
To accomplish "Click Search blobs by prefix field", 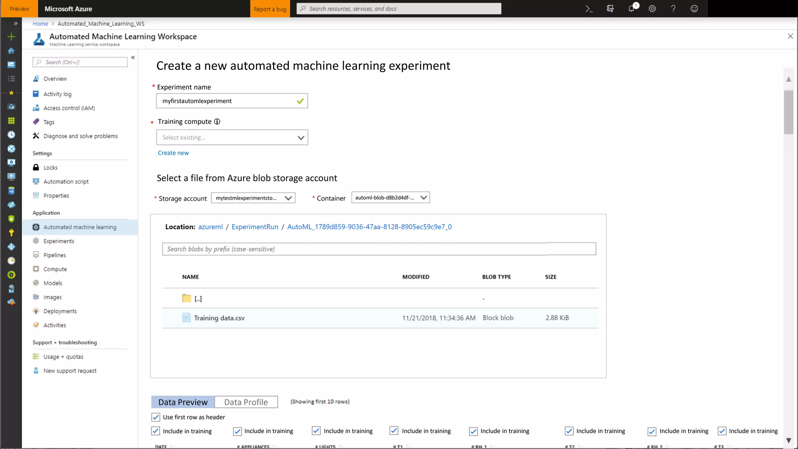I will (x=379, y=249).
